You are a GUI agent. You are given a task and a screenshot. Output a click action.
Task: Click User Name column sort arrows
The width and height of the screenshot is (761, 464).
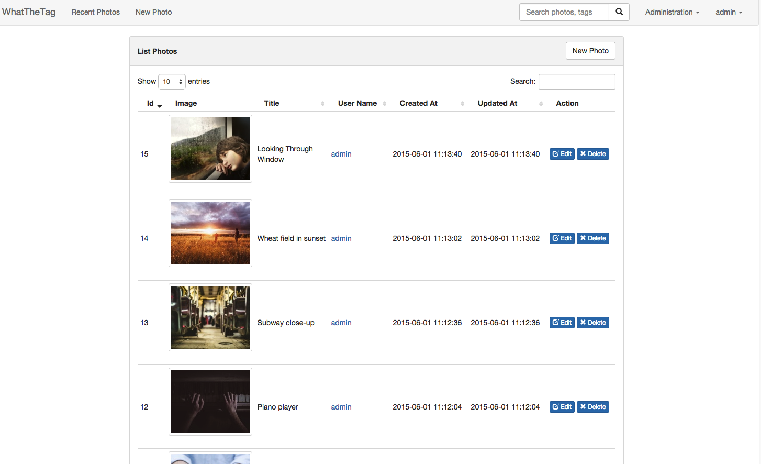pos(384,104)
